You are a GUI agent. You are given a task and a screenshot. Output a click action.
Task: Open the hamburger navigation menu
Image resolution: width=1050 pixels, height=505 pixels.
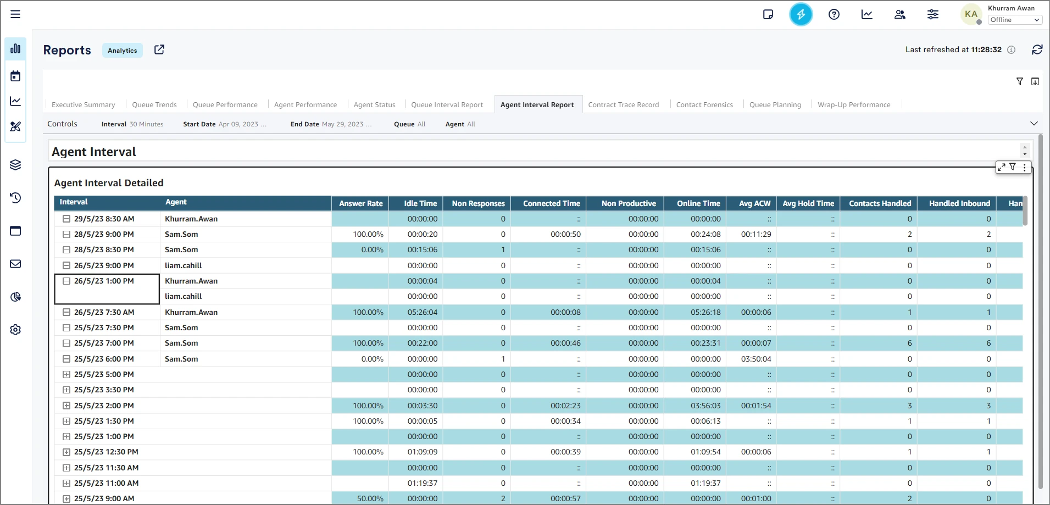click(15, 14)
